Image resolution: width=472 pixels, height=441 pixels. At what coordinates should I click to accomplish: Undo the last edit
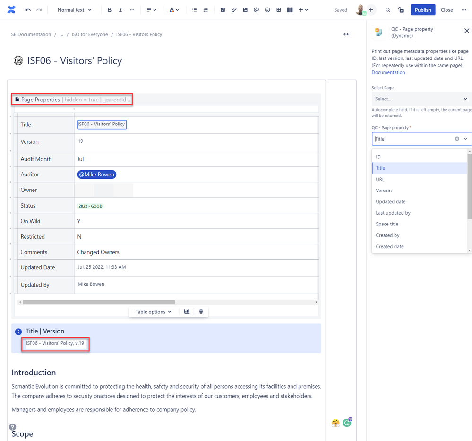coord(28,10)
